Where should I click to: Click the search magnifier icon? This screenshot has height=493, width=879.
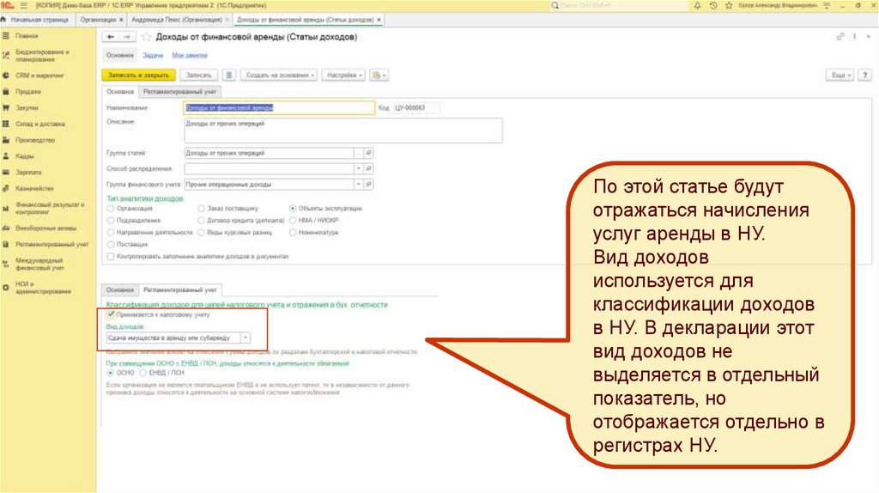[x=555, y=6]
